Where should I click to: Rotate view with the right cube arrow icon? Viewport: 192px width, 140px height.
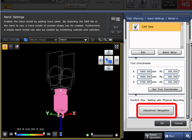(x=116, y=60)
